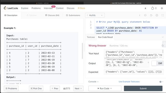Toggle the Diff switch
Viewport: 166px width, 93px height.
point(157,63)
